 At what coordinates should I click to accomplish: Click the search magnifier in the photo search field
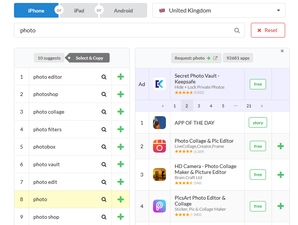click(237, 31)
